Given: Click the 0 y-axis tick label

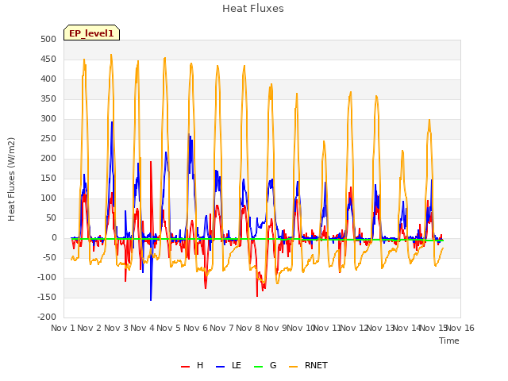Looking at the screenshot, I should pos(54,238).
